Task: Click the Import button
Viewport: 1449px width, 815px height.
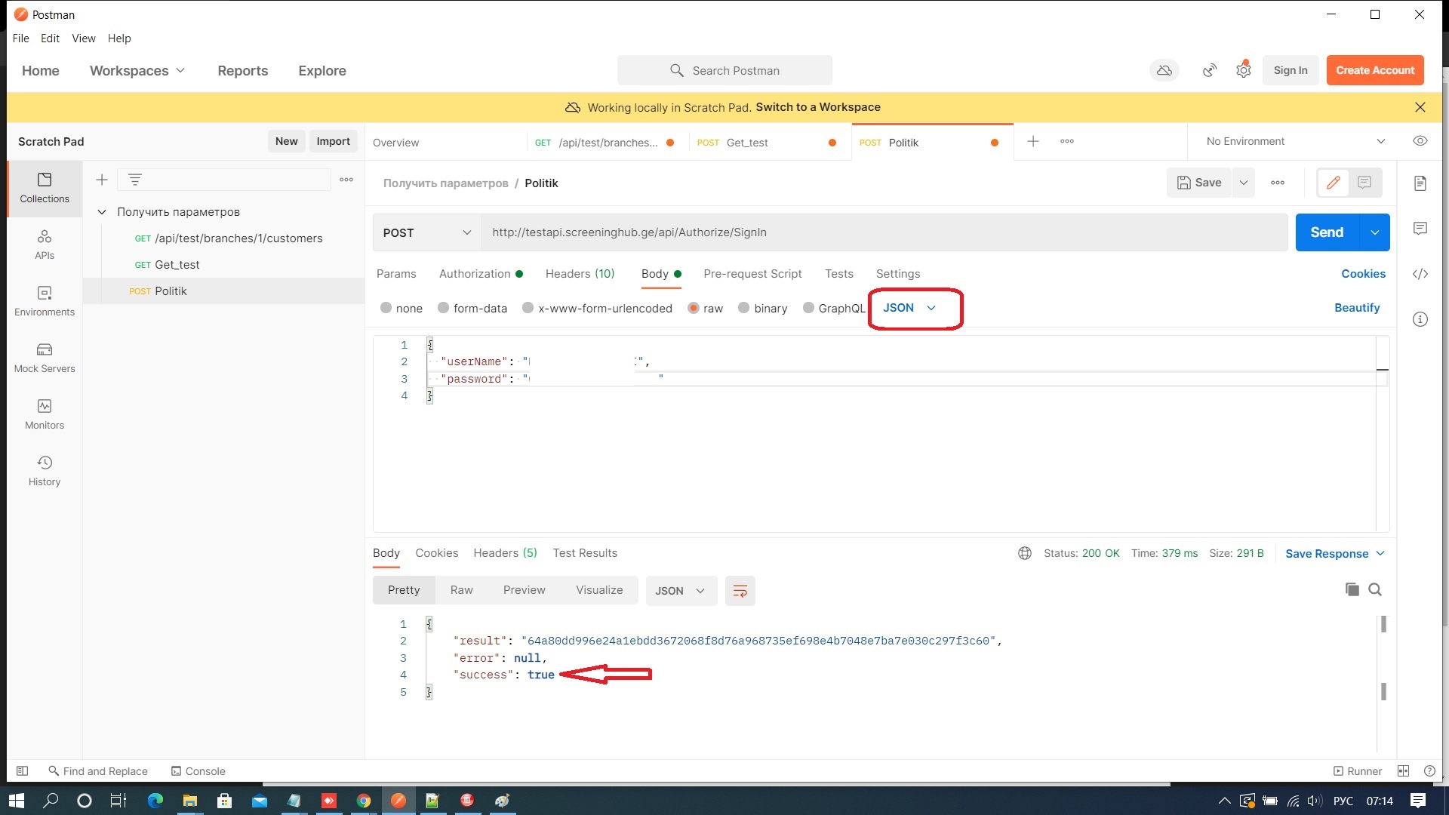Action: pos(333,141)
